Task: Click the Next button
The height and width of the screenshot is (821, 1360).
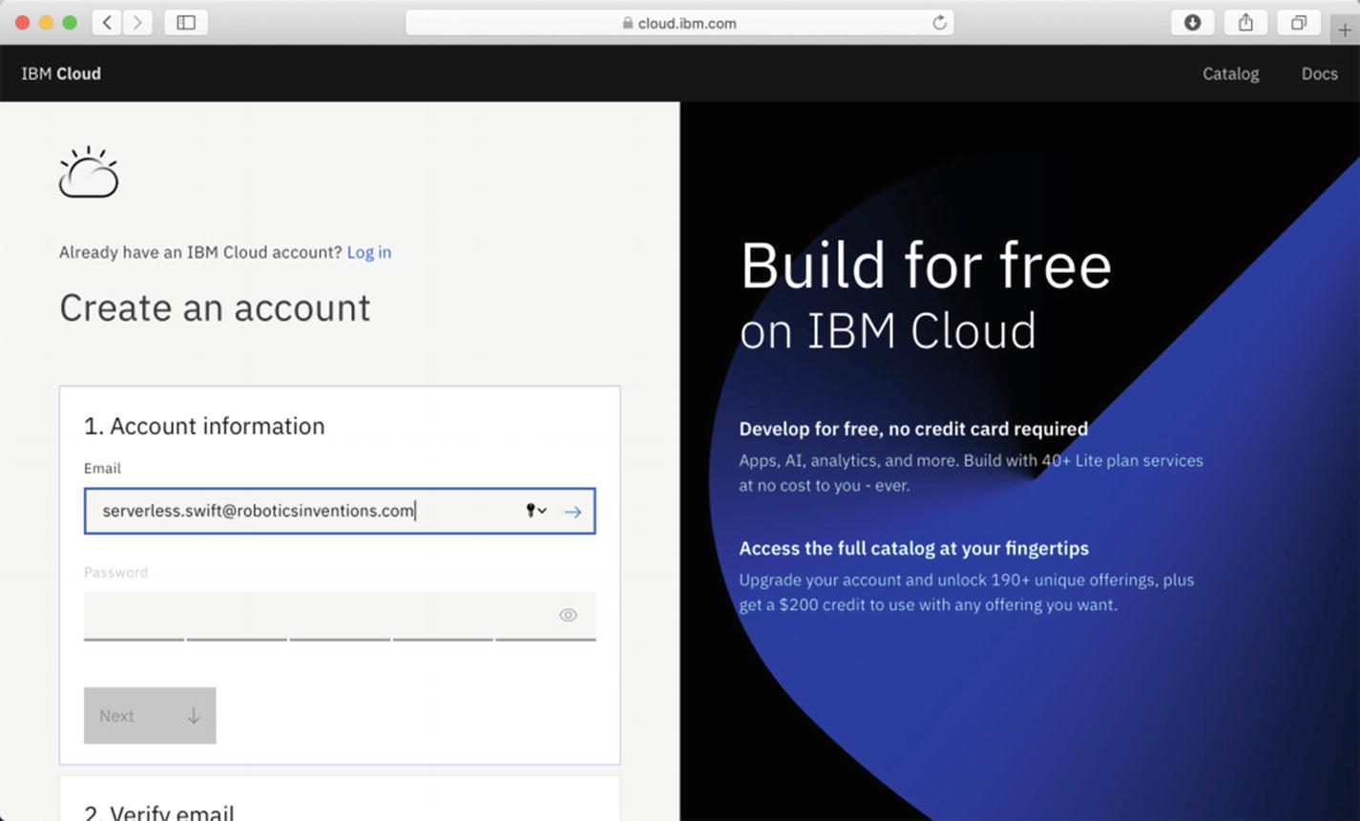Action: point(150,715)
